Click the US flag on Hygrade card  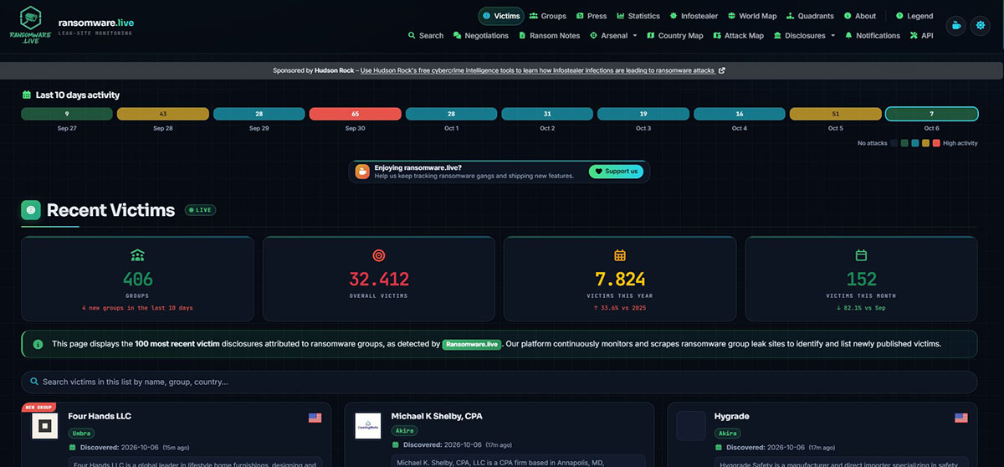(x=961, y=418)
